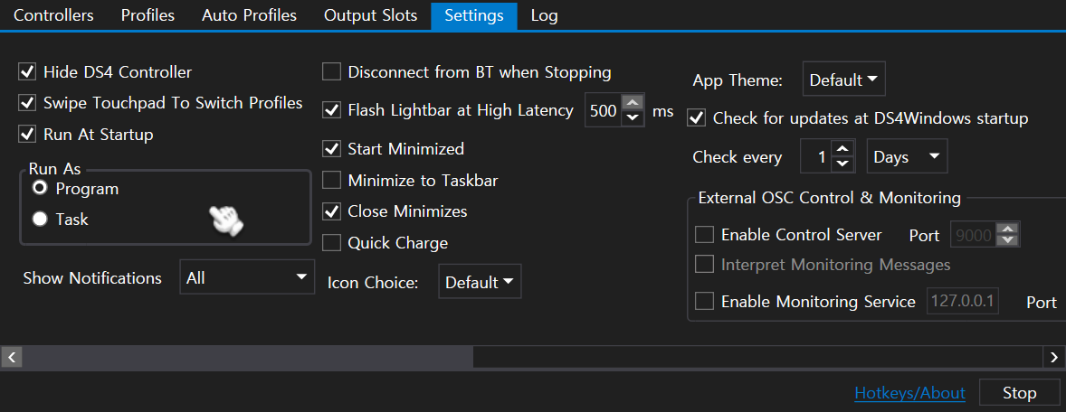Open the Hotkeys/About link
1066x412 pixels.
click(909, 393)
